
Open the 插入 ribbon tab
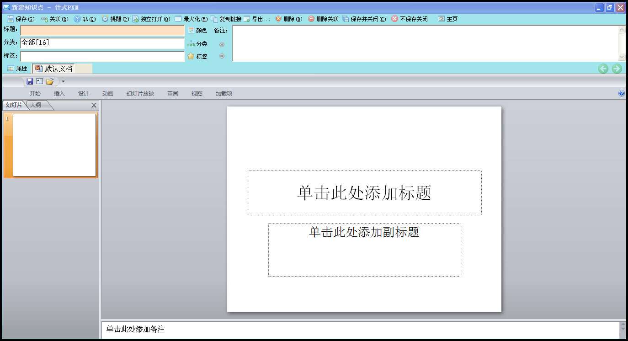tap(59, 94)
